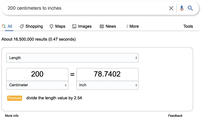Open the Tools menu

click(x=188, y=26)
